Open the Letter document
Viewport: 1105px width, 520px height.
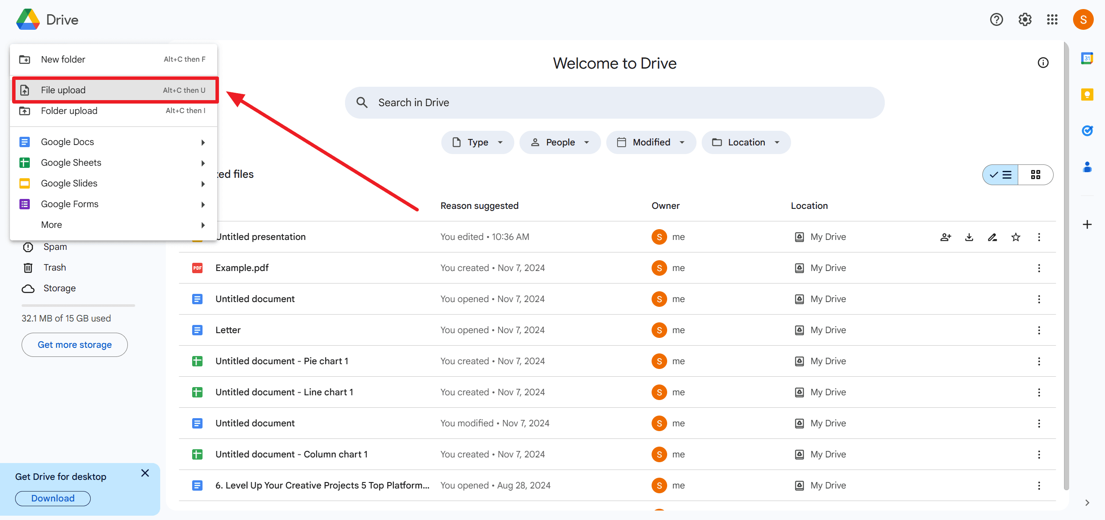[x=228, y=330]
